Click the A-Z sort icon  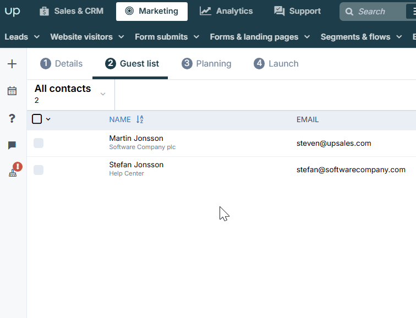pyautogui.click(x=140, y=119)
